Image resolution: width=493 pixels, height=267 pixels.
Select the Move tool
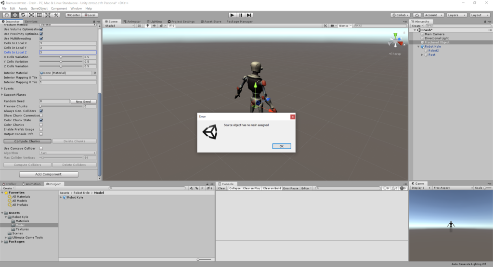click(x=15, y=15)
